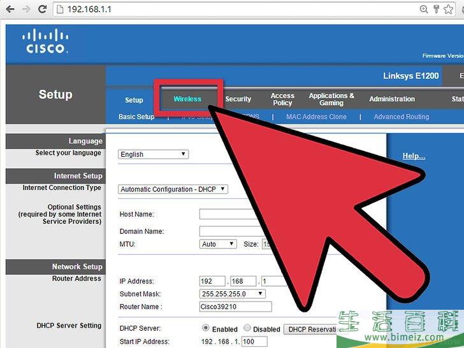Open the Administration tab
The image size is (464, 348).
[392, 99]
